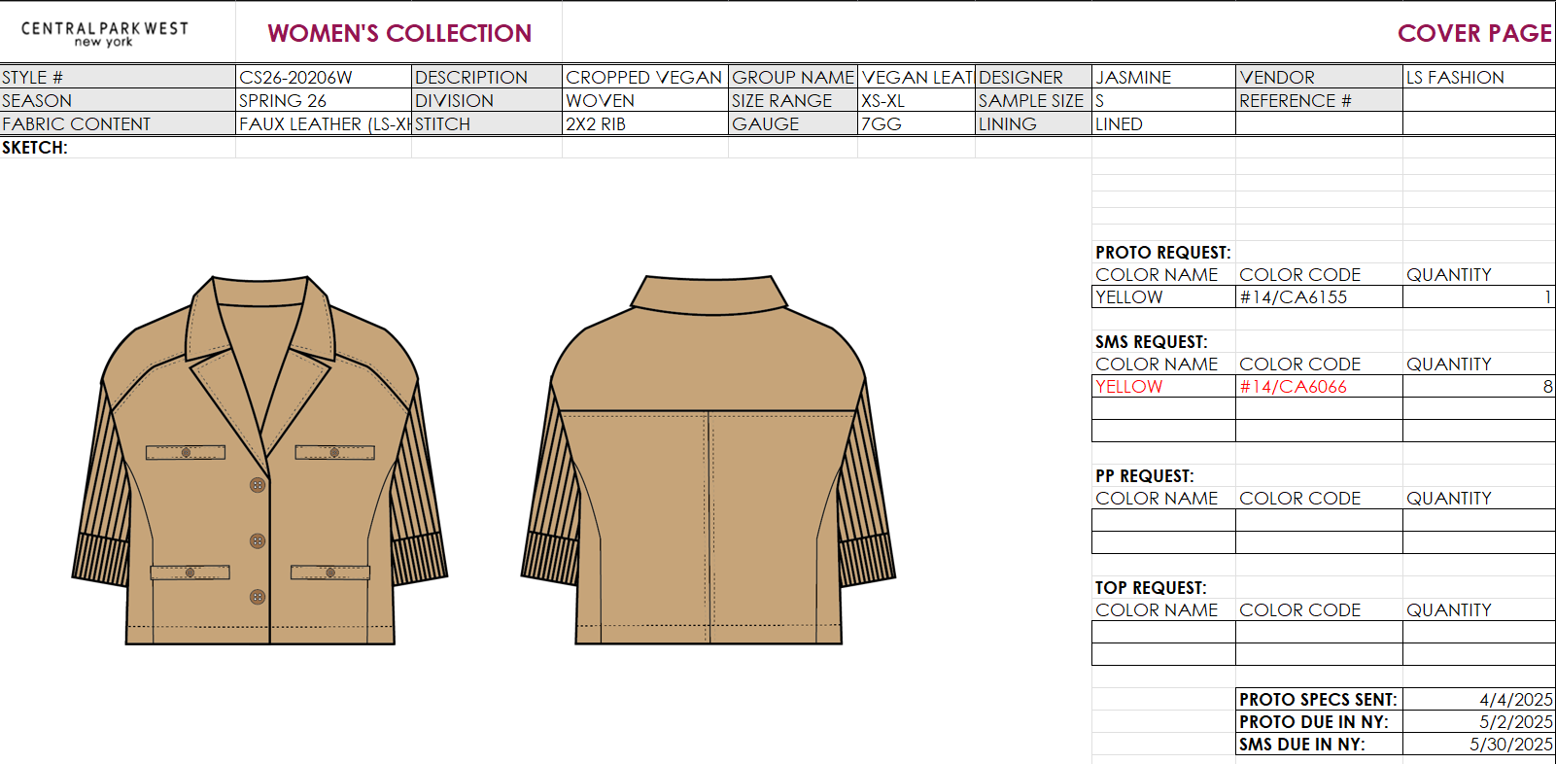Click the GROUP NAME label cell
This screenshot has height=764, width=1556.
[x=793, y=77]
